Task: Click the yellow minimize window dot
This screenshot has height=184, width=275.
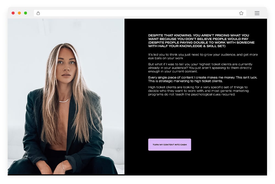Action: coord(19,13)
